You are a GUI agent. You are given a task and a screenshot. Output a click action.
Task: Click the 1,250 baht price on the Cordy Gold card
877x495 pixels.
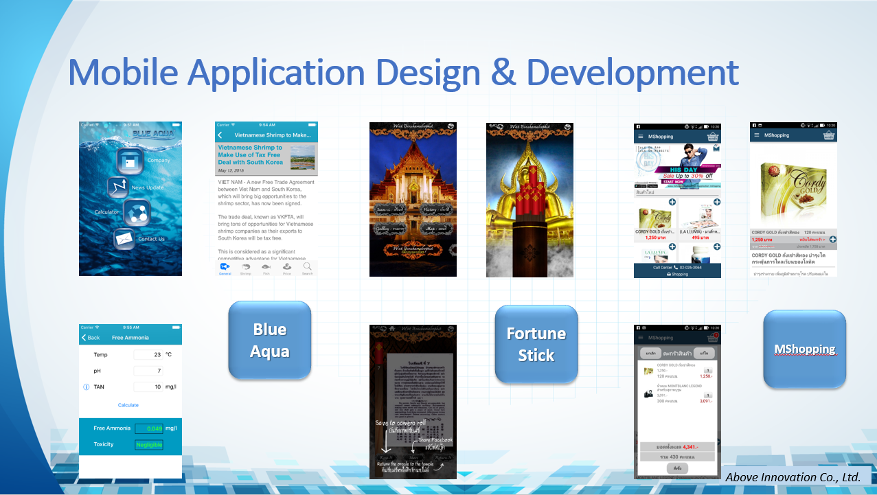[x=655, y=238]
